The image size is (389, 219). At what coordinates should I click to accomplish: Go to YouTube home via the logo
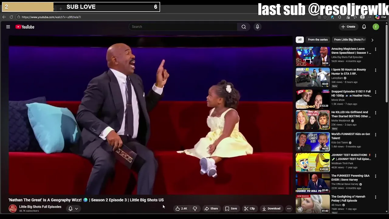[25, 27]
